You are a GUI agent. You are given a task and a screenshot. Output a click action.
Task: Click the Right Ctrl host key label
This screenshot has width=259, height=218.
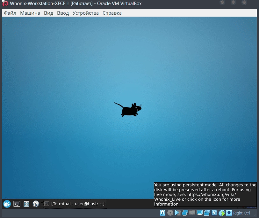point(241,213)
